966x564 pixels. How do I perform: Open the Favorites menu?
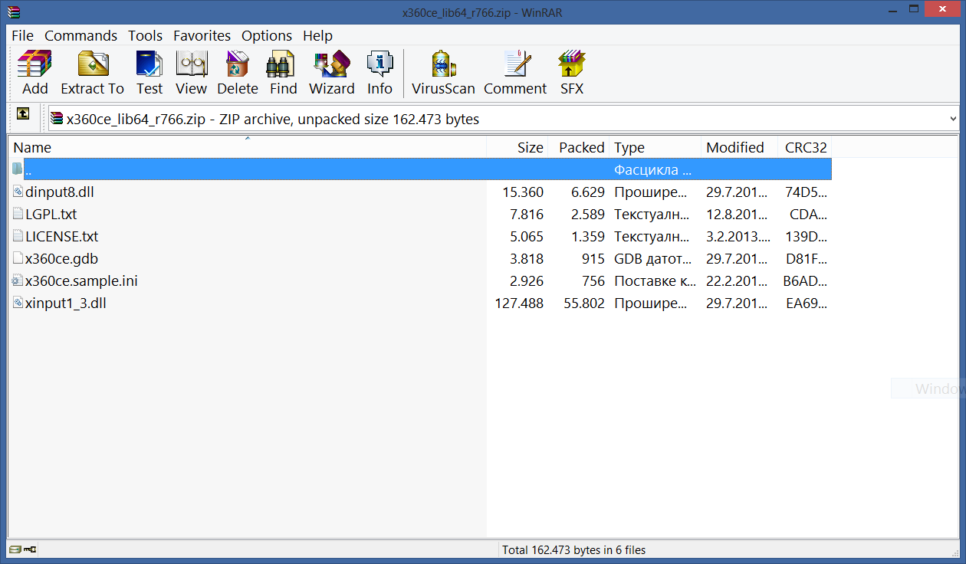coord(202,35)
